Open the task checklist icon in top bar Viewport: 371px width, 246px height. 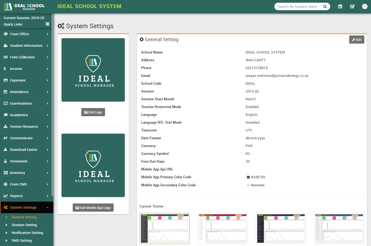[x=352, y=6]
